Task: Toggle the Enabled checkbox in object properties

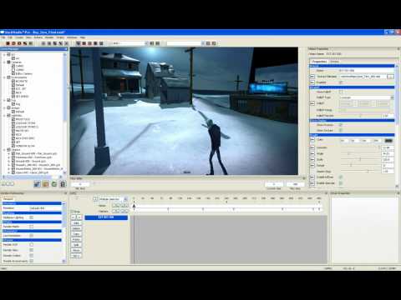Action: pos(341,82)
